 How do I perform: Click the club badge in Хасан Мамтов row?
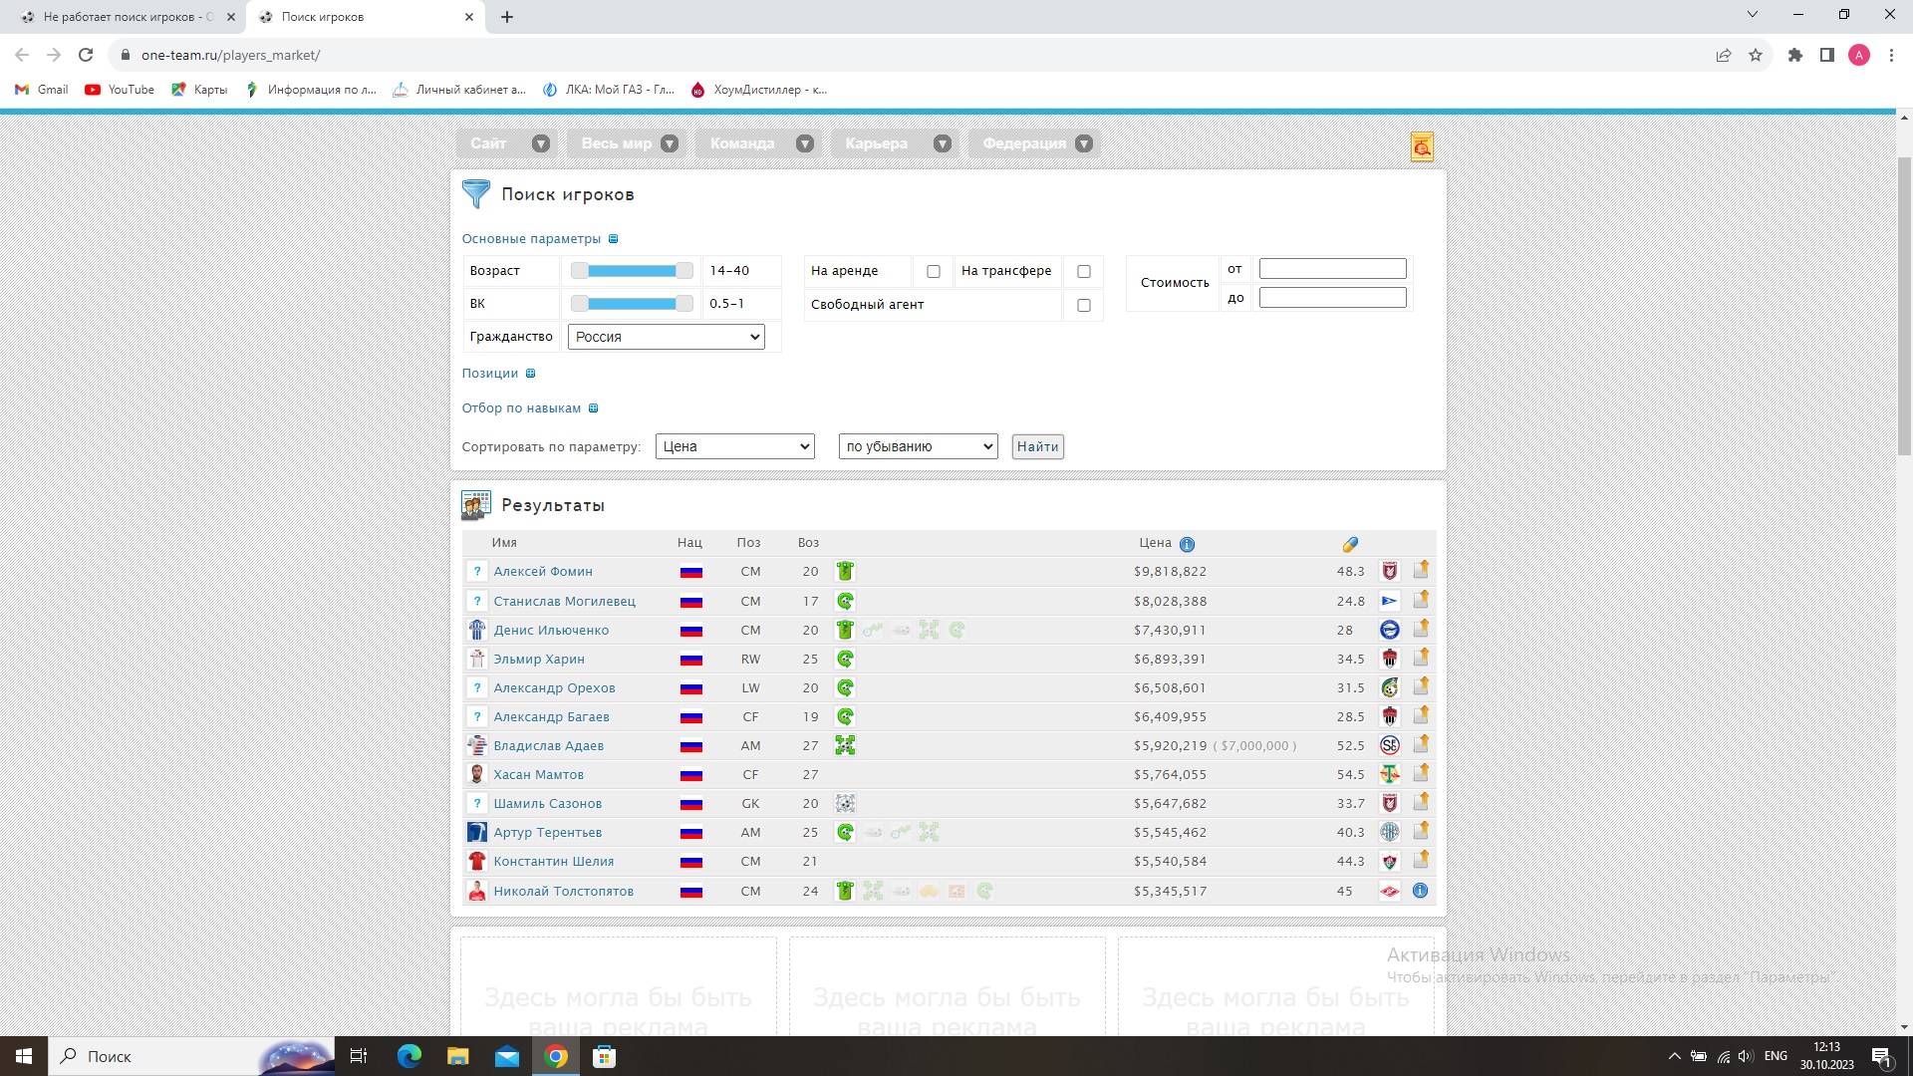1390,774
